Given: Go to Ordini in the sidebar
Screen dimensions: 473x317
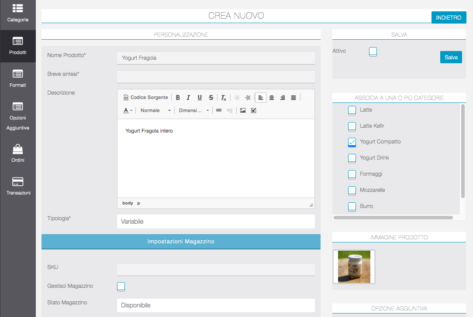Looking at the screenshot, I should [18, 153].
